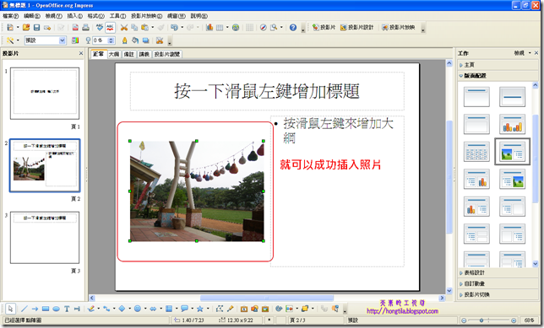Toggle the display grid icon

(x=249, y=27)
